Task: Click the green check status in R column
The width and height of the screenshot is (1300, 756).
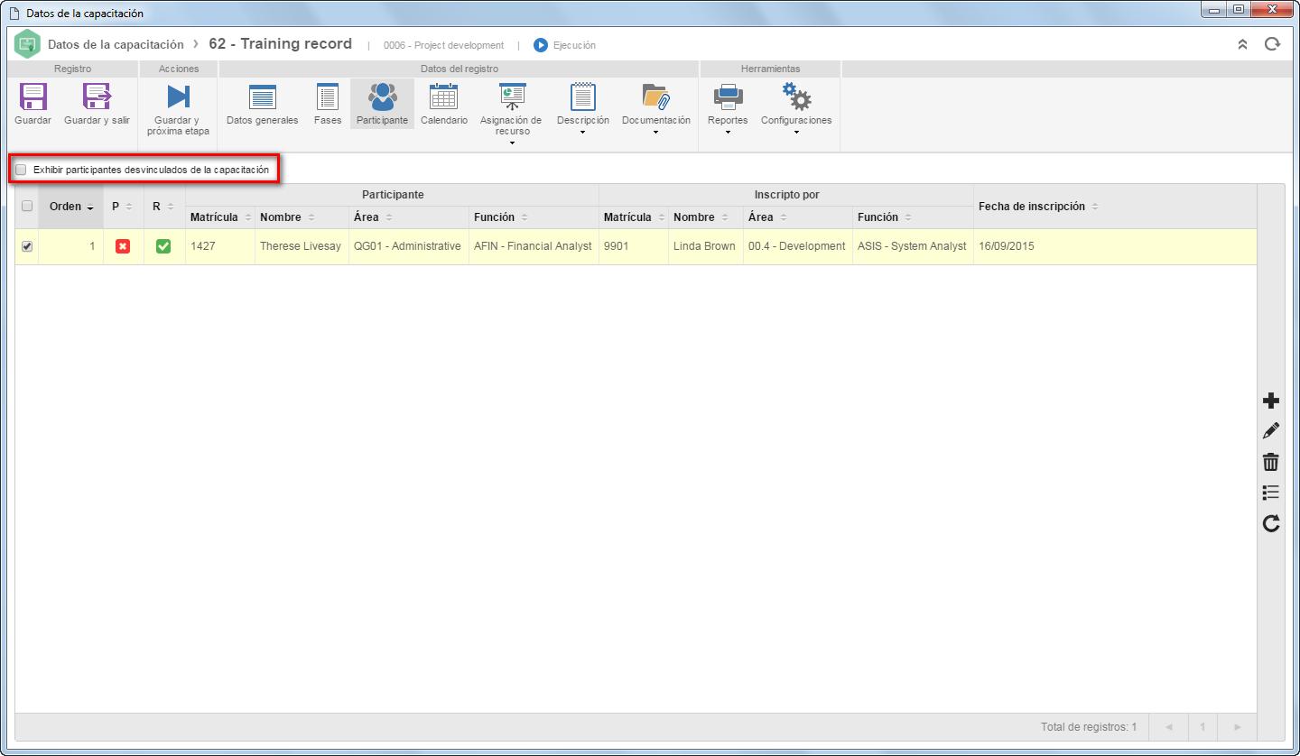Action: click(x=163, y=246)
